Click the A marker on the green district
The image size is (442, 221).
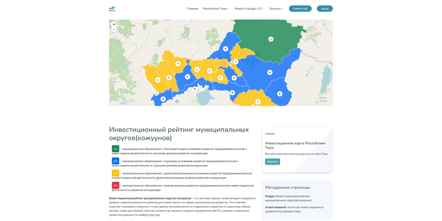tap(271, 39)
